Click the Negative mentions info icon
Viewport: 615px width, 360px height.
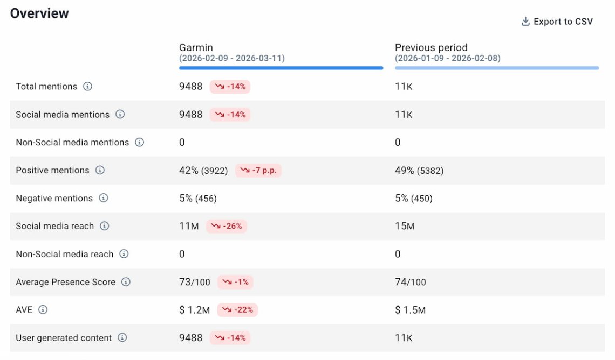click(x=104, y=198)
